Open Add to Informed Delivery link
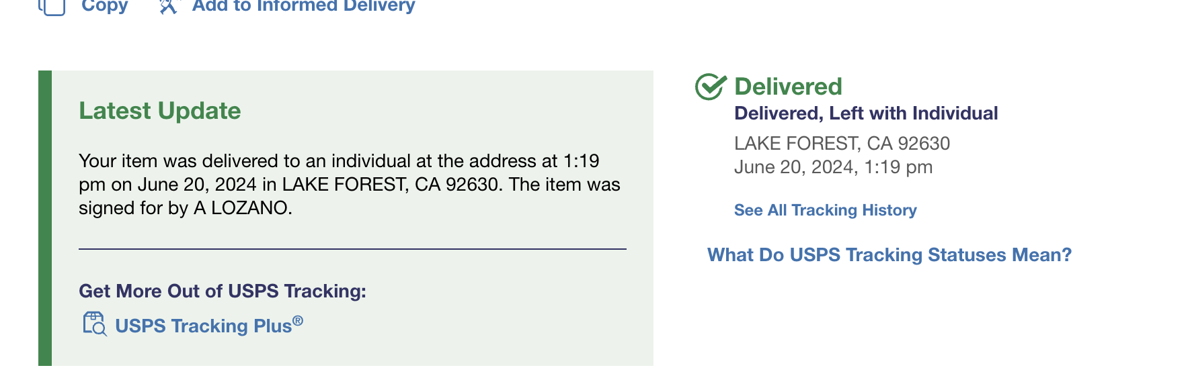Image resolution: width=1190 pixels, height=380 pixels. point(303,7)
